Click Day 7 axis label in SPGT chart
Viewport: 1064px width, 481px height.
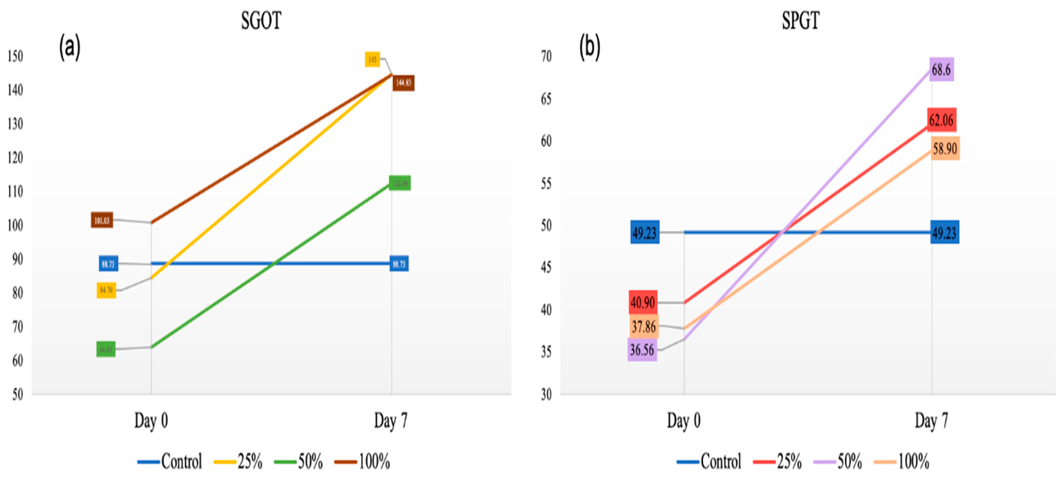tap(931, 421)
